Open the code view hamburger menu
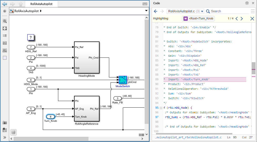This screenshot has width=257, height=142. click(253, 11)
